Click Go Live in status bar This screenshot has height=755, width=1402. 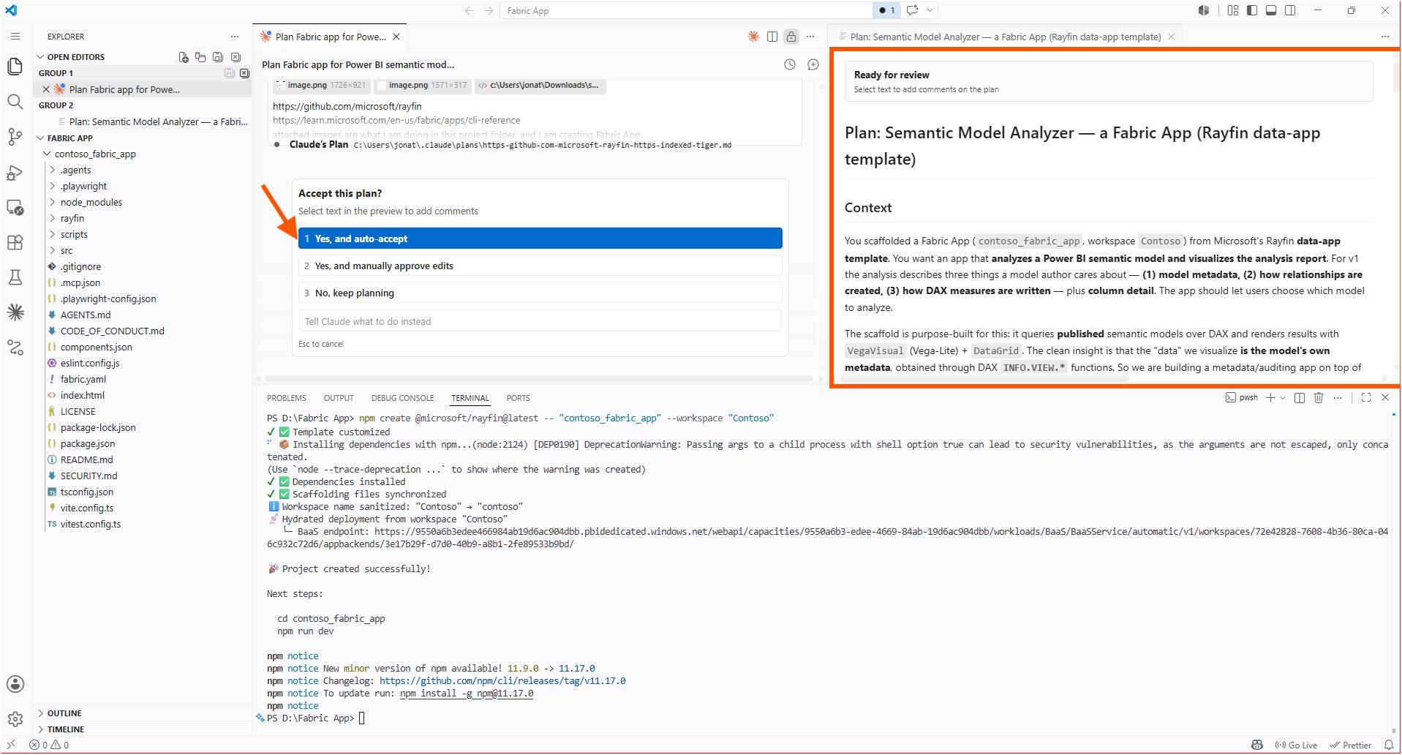tap(1296, 745)
